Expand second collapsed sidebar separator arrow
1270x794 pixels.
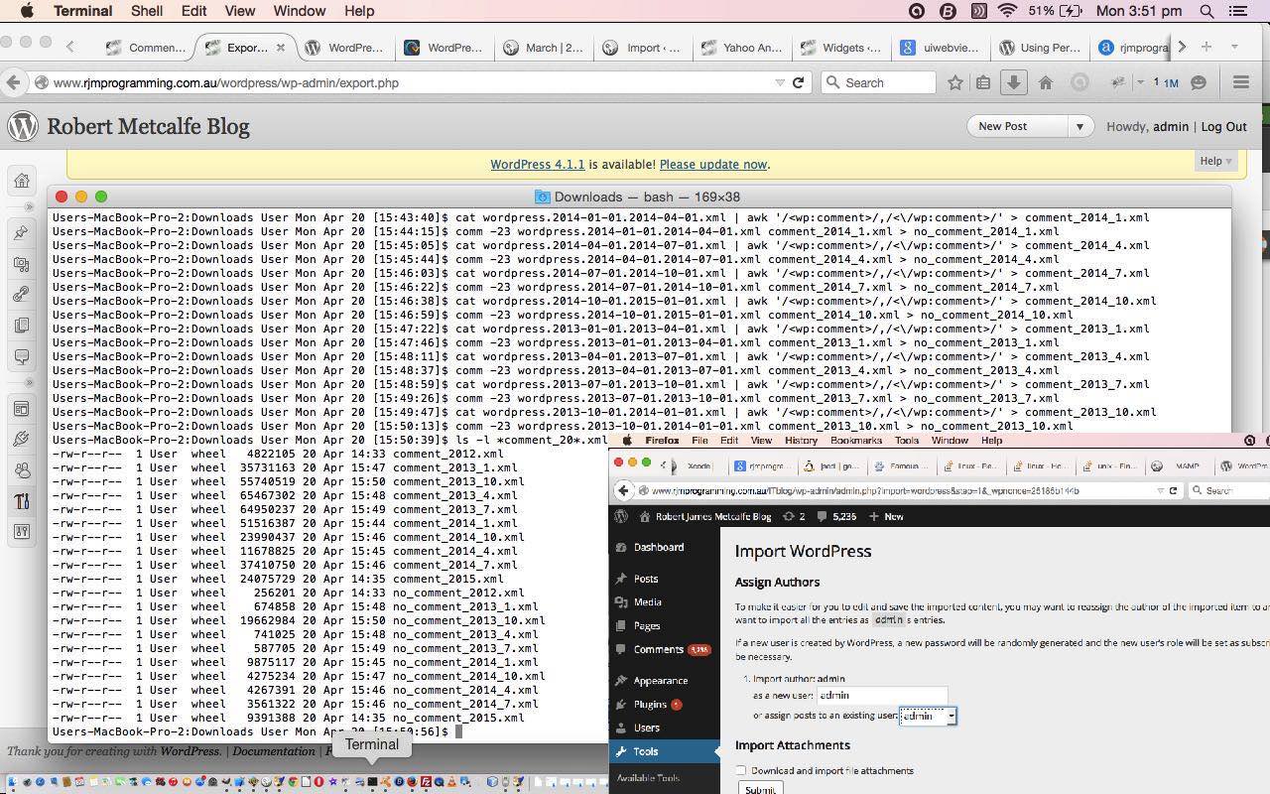[x=29, y=382]
